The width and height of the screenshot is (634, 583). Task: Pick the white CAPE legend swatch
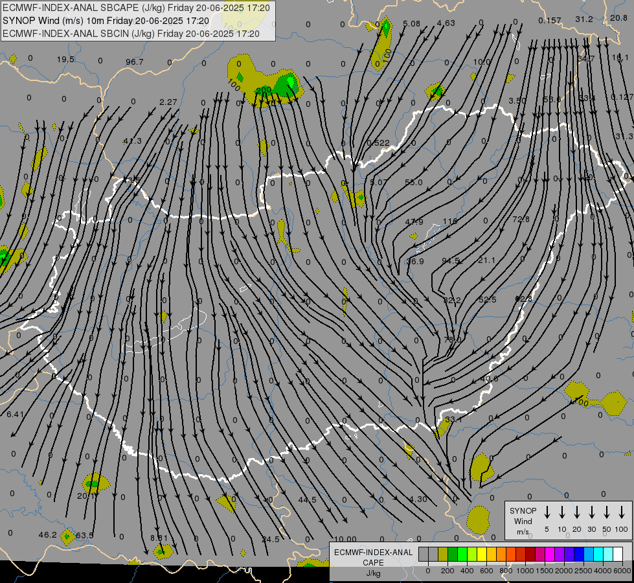click(617, 554)
